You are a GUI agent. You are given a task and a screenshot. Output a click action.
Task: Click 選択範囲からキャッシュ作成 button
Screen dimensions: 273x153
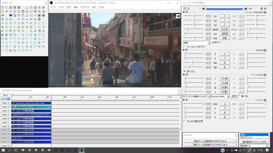[x=254, y=142]
